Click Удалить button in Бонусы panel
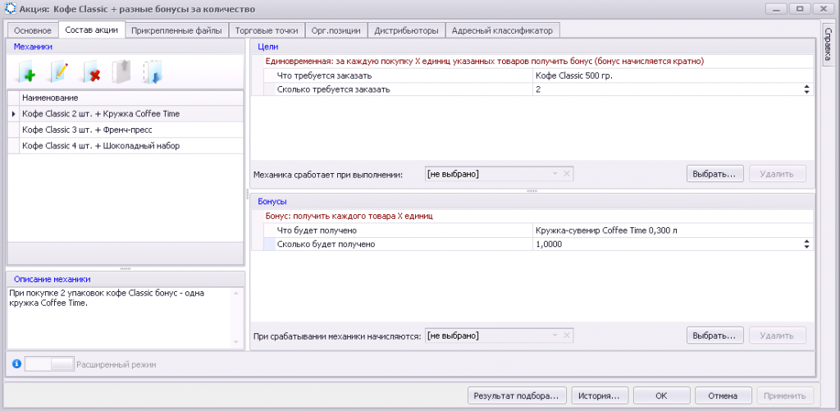 pos(778,336)
